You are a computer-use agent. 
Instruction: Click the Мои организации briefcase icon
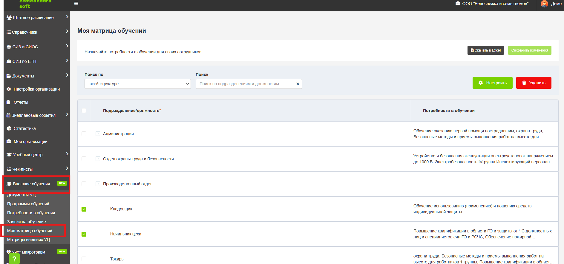9,142
